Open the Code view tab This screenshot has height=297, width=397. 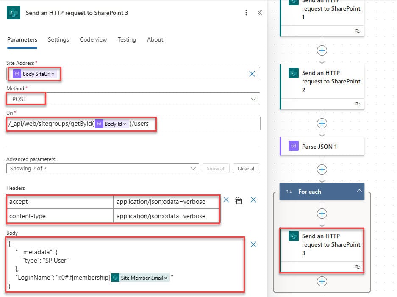pyautogui.click(x=94, y=39)
